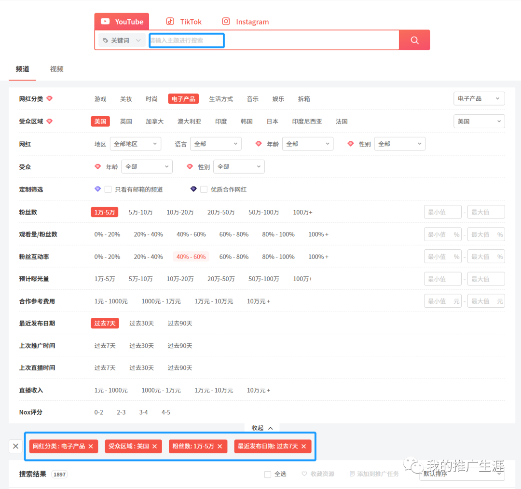Image resolution: width=521 pixels, height=489 pixels.
Task: Toggle the 美国 audience region filter
Action: (x=100, y=122)
